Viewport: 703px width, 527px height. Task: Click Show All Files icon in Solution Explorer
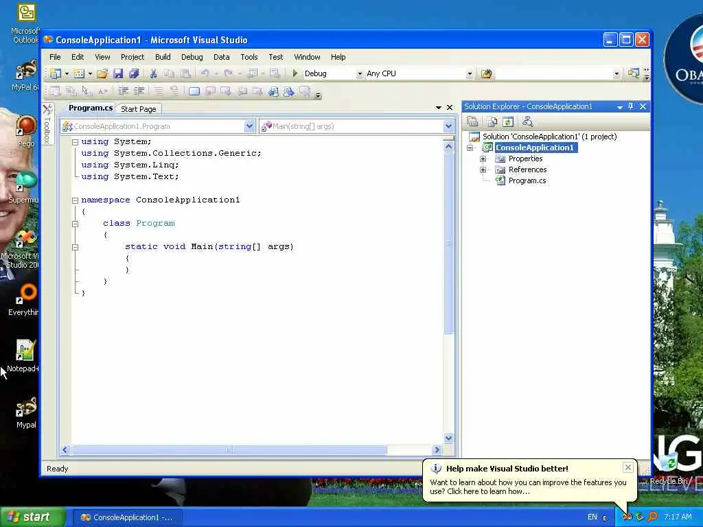492,121
